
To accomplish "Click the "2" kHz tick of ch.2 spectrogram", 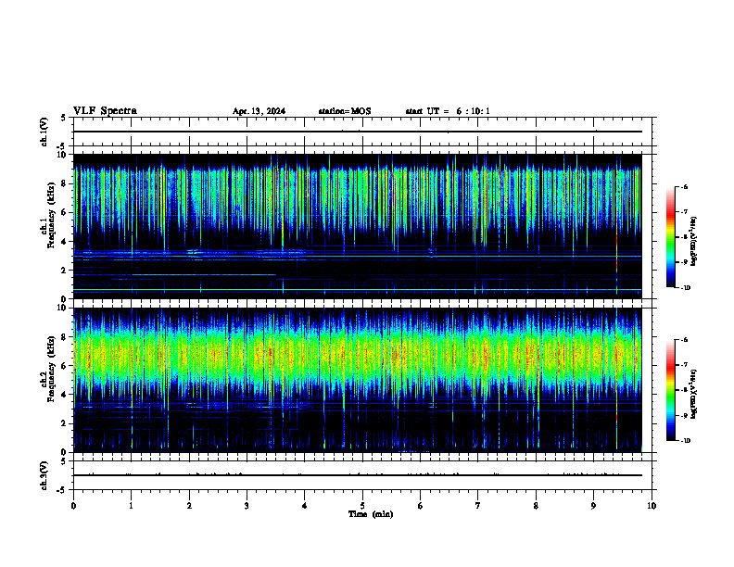I will click(x=65, y=423).
